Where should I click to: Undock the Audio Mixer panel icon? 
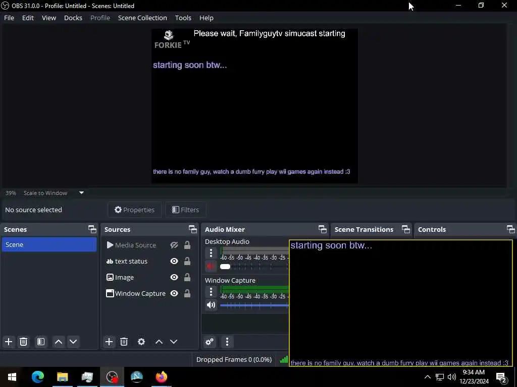click(x=323, y=229)
